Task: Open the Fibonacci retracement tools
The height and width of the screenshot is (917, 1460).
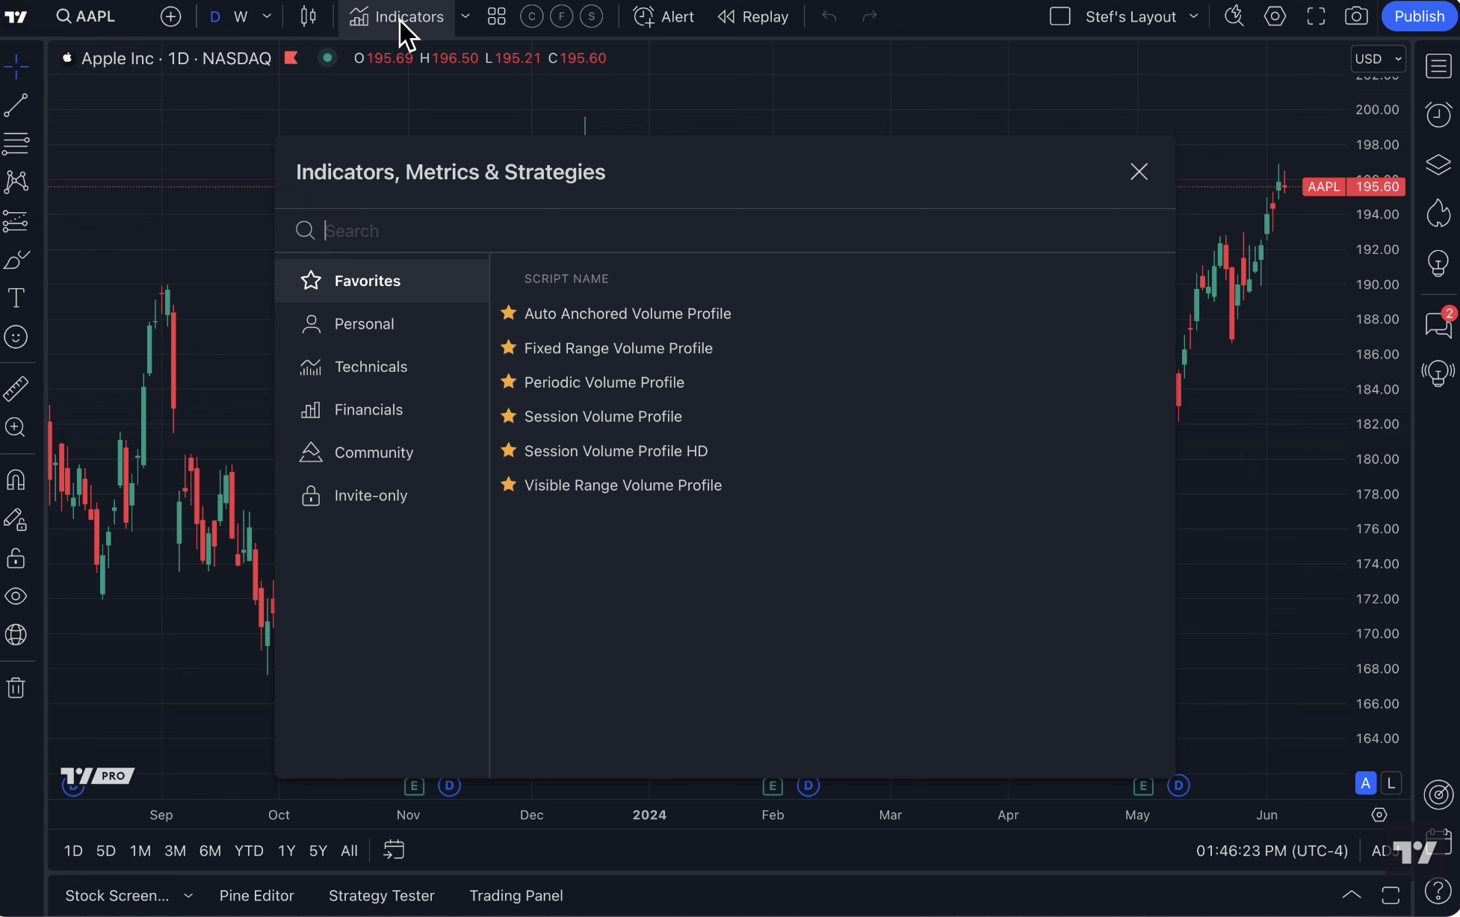Action: coord(16,143)
